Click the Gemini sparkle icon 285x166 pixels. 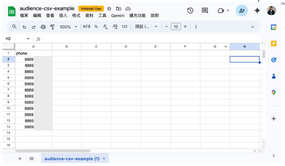coord(257,11)
